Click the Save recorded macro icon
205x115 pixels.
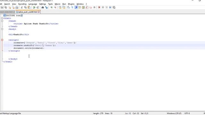pos(114,7)
